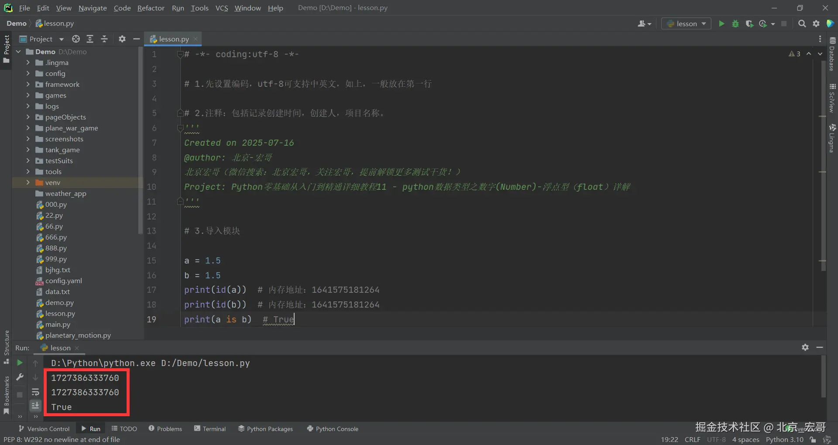Open the Lingma side panel
This screenshot has width=838, height=445.
point(832,138)
